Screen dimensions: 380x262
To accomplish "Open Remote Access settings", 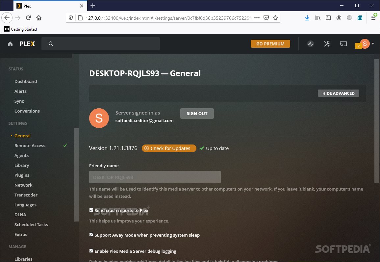I will 30,146.
